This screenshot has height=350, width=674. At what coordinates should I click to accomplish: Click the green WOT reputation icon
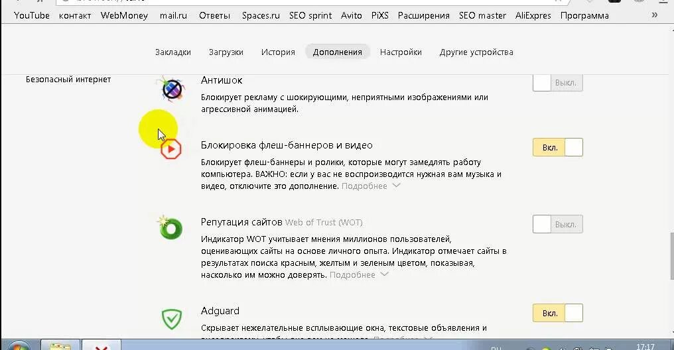coord(170,227)
